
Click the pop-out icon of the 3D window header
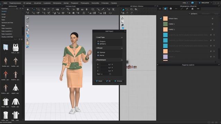[118, 6]
